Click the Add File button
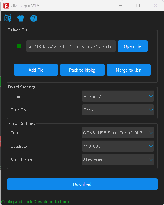 (36, 70)
